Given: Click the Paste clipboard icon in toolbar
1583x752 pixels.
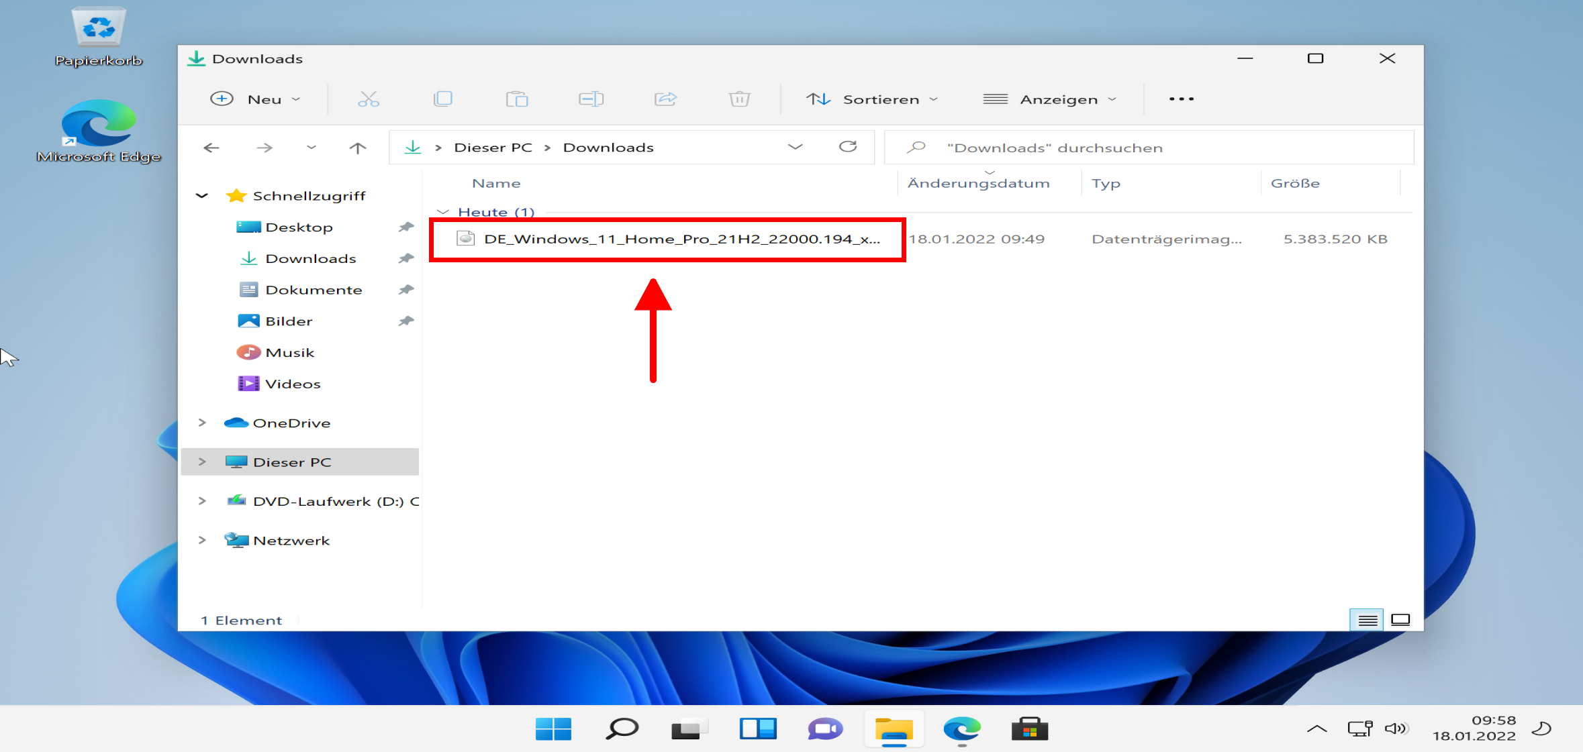Looking at the screenshot, I should pyautogui.click(x=517, y=99).
